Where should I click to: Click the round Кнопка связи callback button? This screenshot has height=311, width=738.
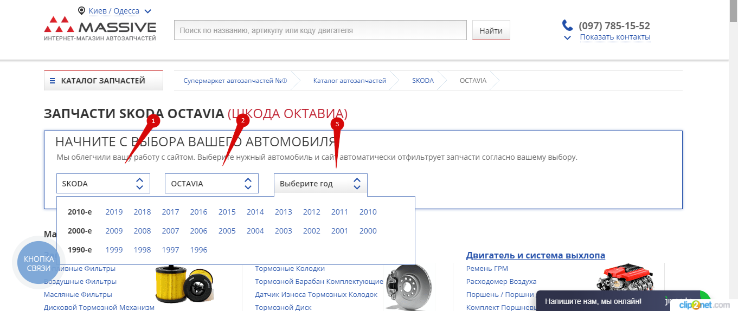point(38,264)
